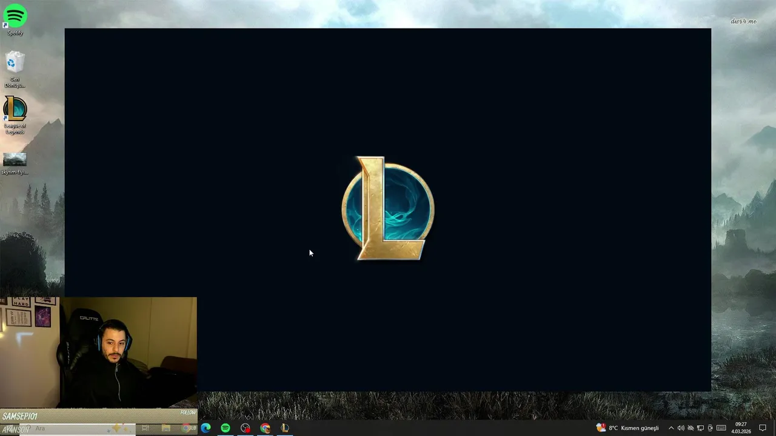Open the touch keyboard tray icon

click(x=721, y=428)
